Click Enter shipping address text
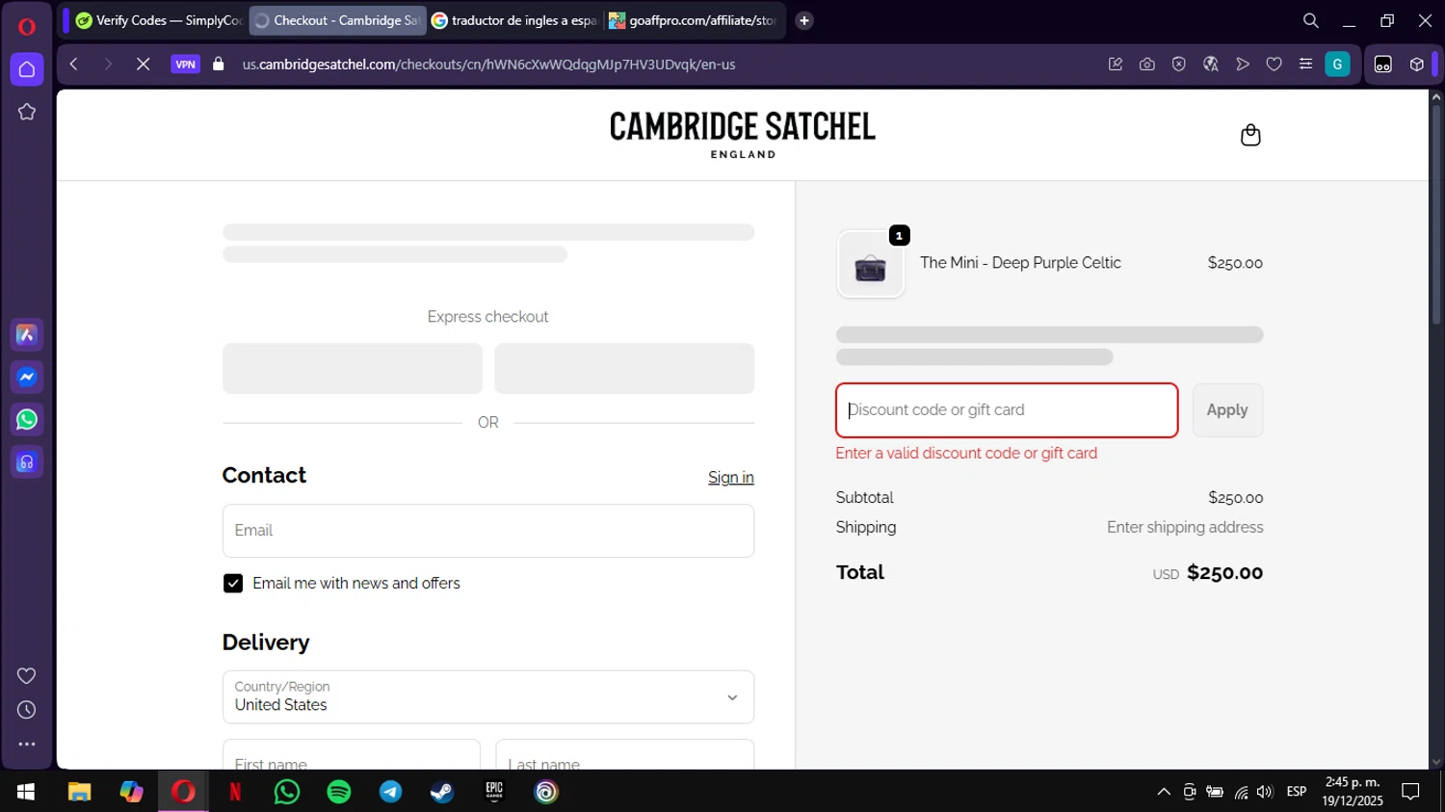 1185,528
